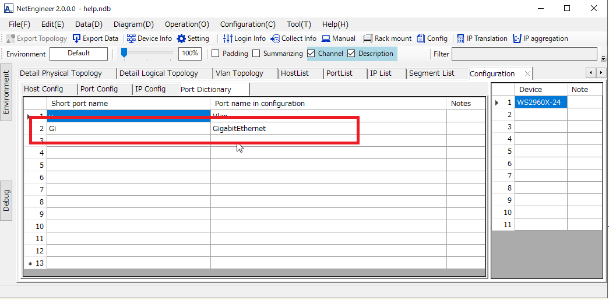Viewport: 609px width, 300px height.
Task: Open the Configuration(C) menu
Action: pyautogui.click(x=248, y=24)
